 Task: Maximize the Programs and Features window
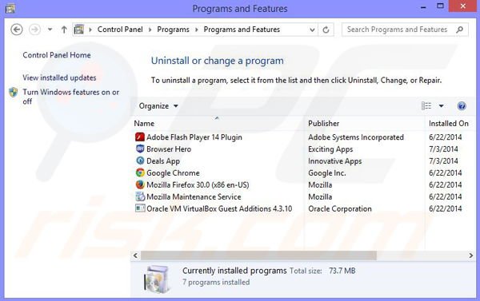(440, 6)
